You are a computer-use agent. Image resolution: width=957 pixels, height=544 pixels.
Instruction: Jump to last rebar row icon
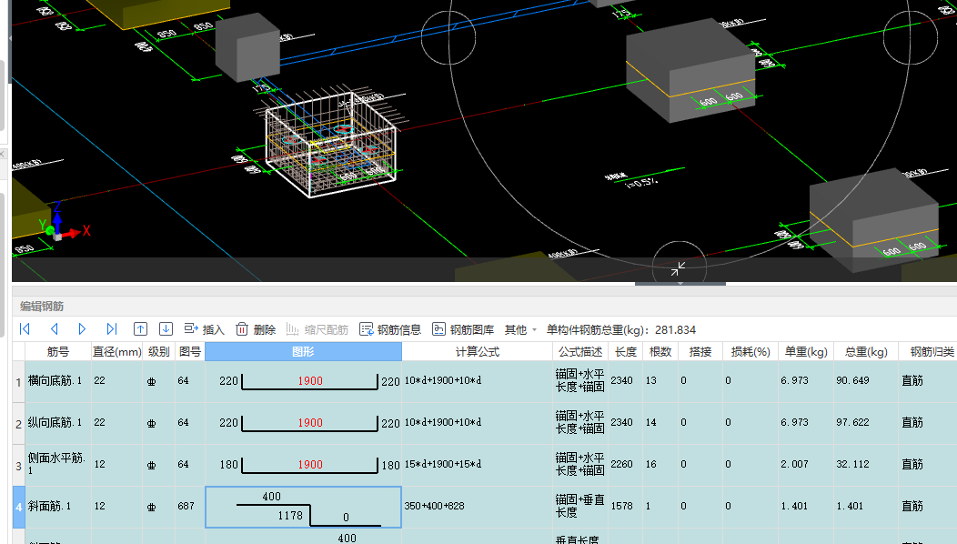(111, 329)
